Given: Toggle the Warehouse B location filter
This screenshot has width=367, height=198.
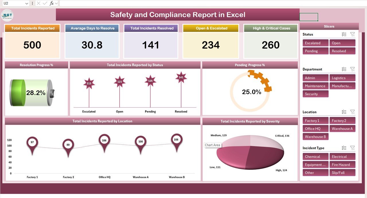Looking at the screenshot, I should click(315, 137).
